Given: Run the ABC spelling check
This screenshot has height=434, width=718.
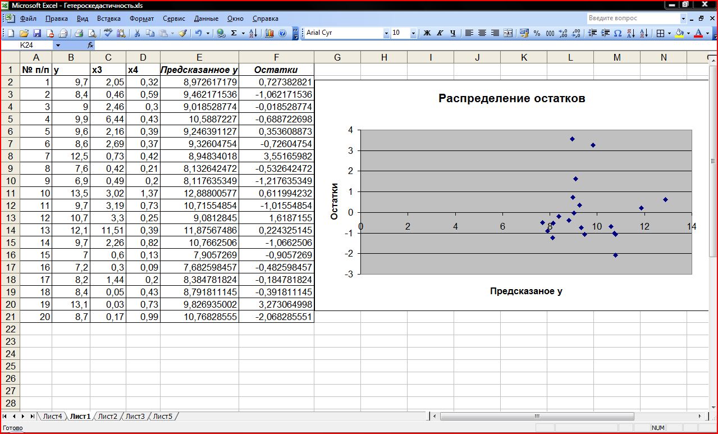Looking at the screenshot, I should click(x=108, y=33).
